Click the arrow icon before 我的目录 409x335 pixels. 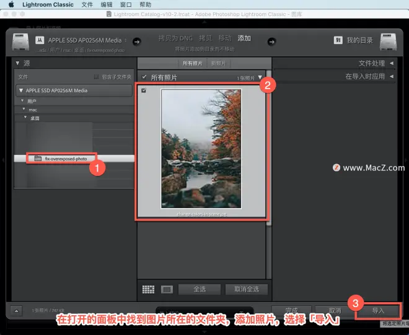coord(271,41)
